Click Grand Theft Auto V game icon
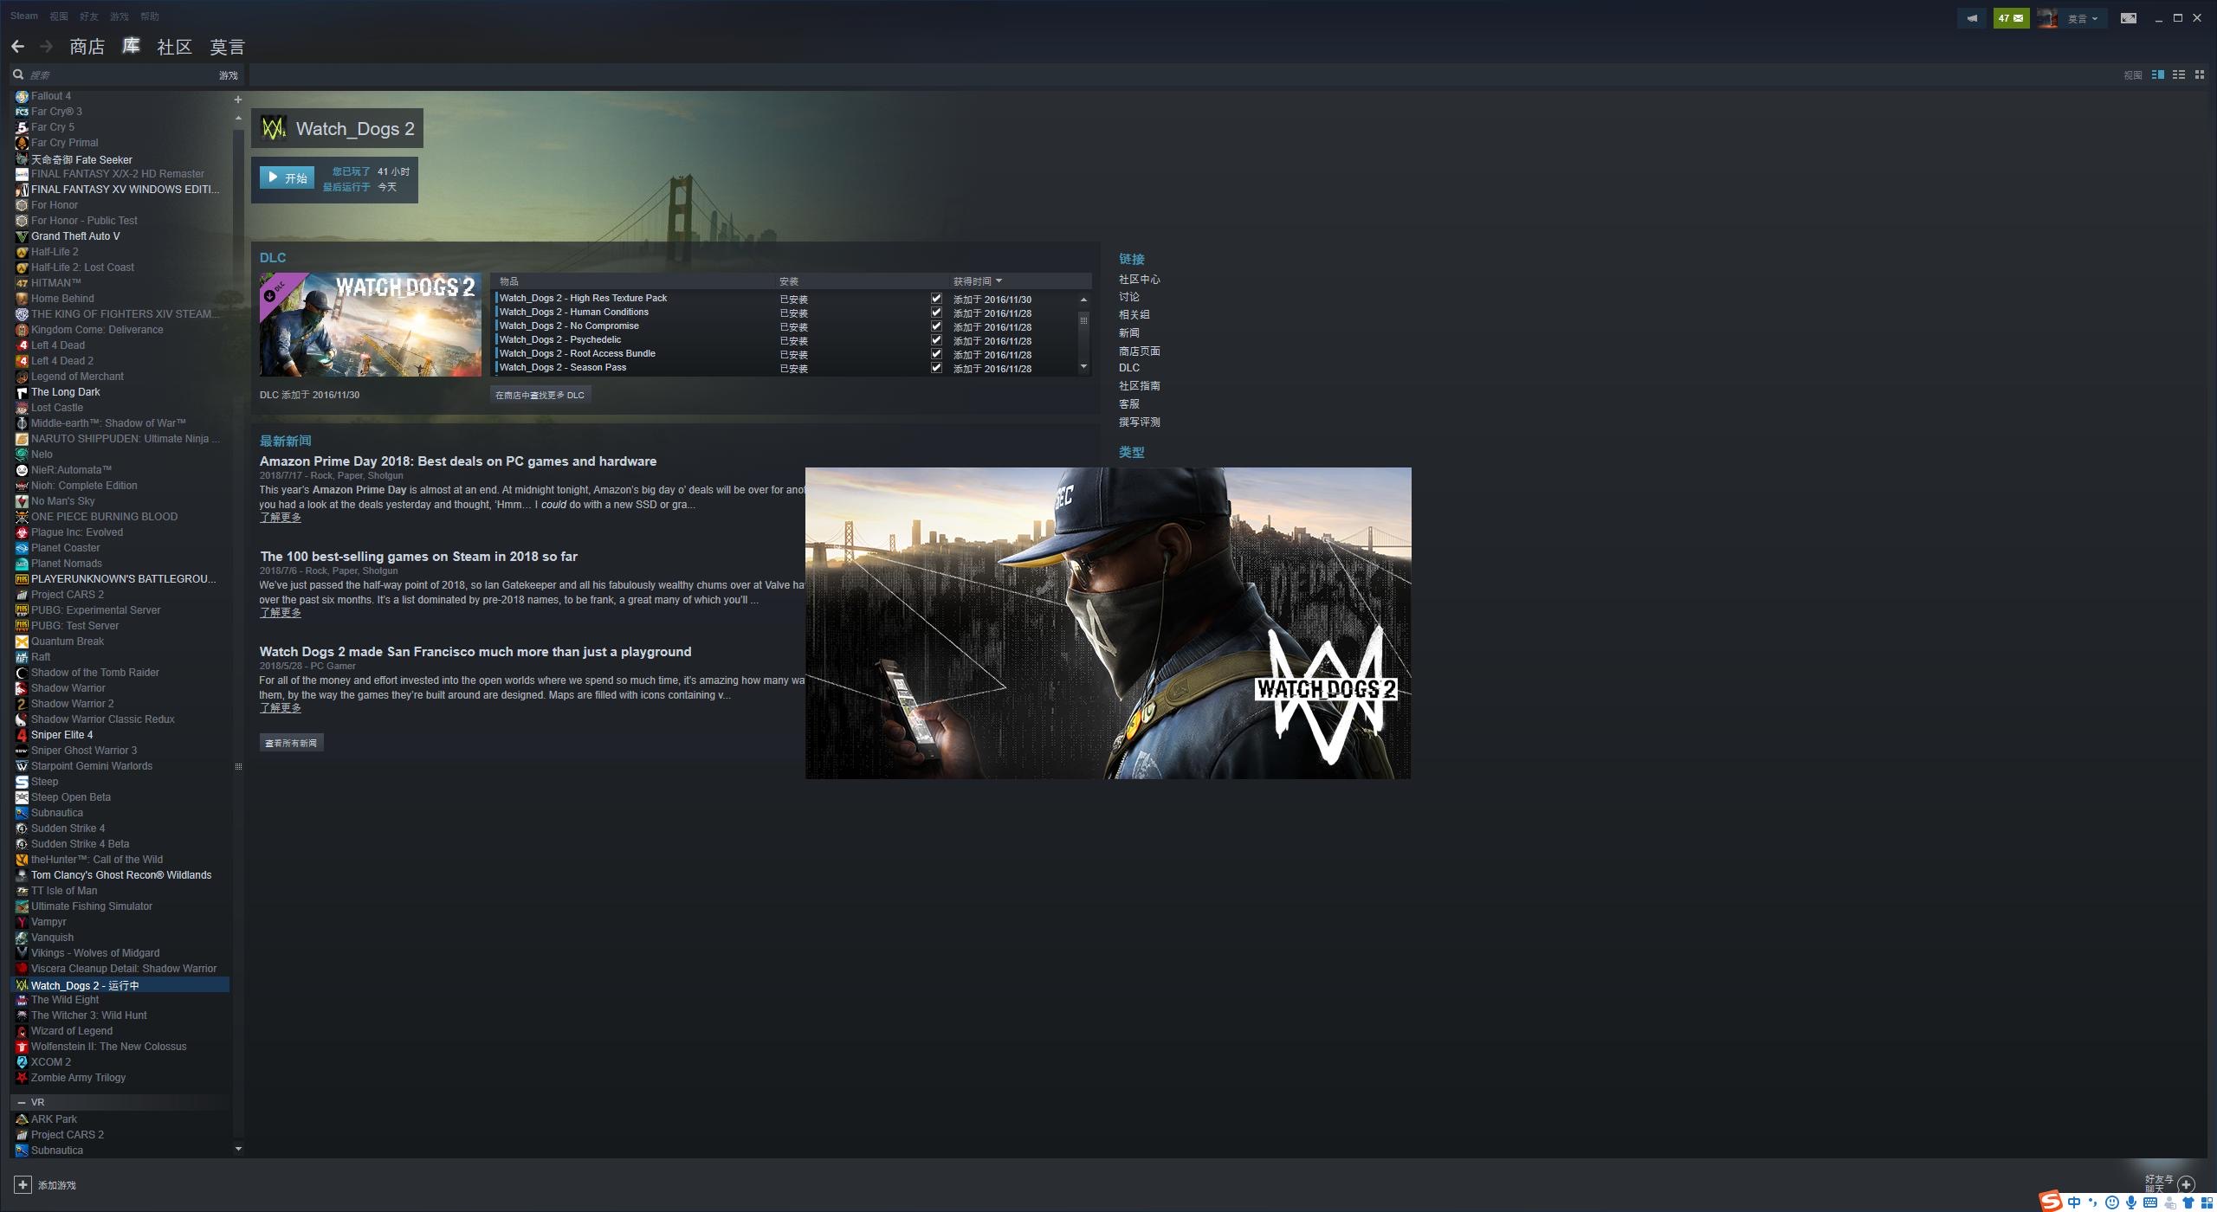Image resolution: width=2217 pixels, height=1212 pixels. pos(22,236)
